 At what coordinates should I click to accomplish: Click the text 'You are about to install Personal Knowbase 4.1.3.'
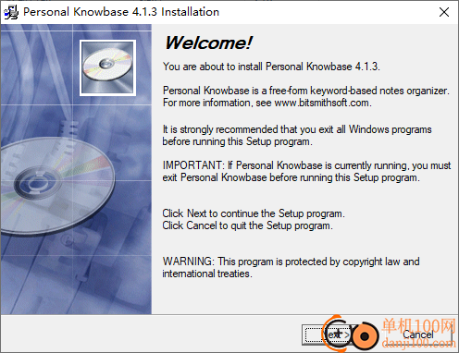coord(271,67)
